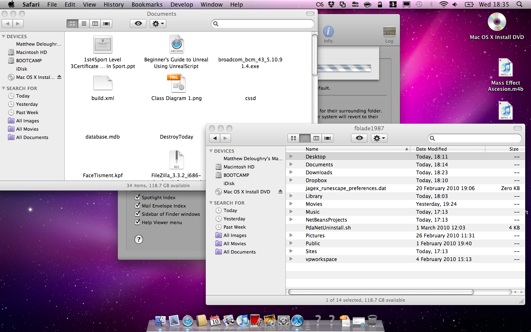Eject the Mac OS X Install DVD in fblade1987 sidebar
The height and width of the screenshot is (332, 531).
point(280,192)
